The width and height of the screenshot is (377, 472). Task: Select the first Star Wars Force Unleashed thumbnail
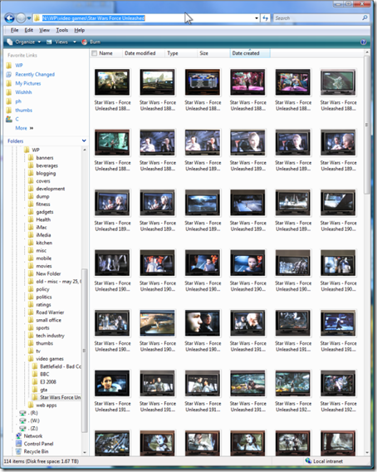(x=112, y=82)
